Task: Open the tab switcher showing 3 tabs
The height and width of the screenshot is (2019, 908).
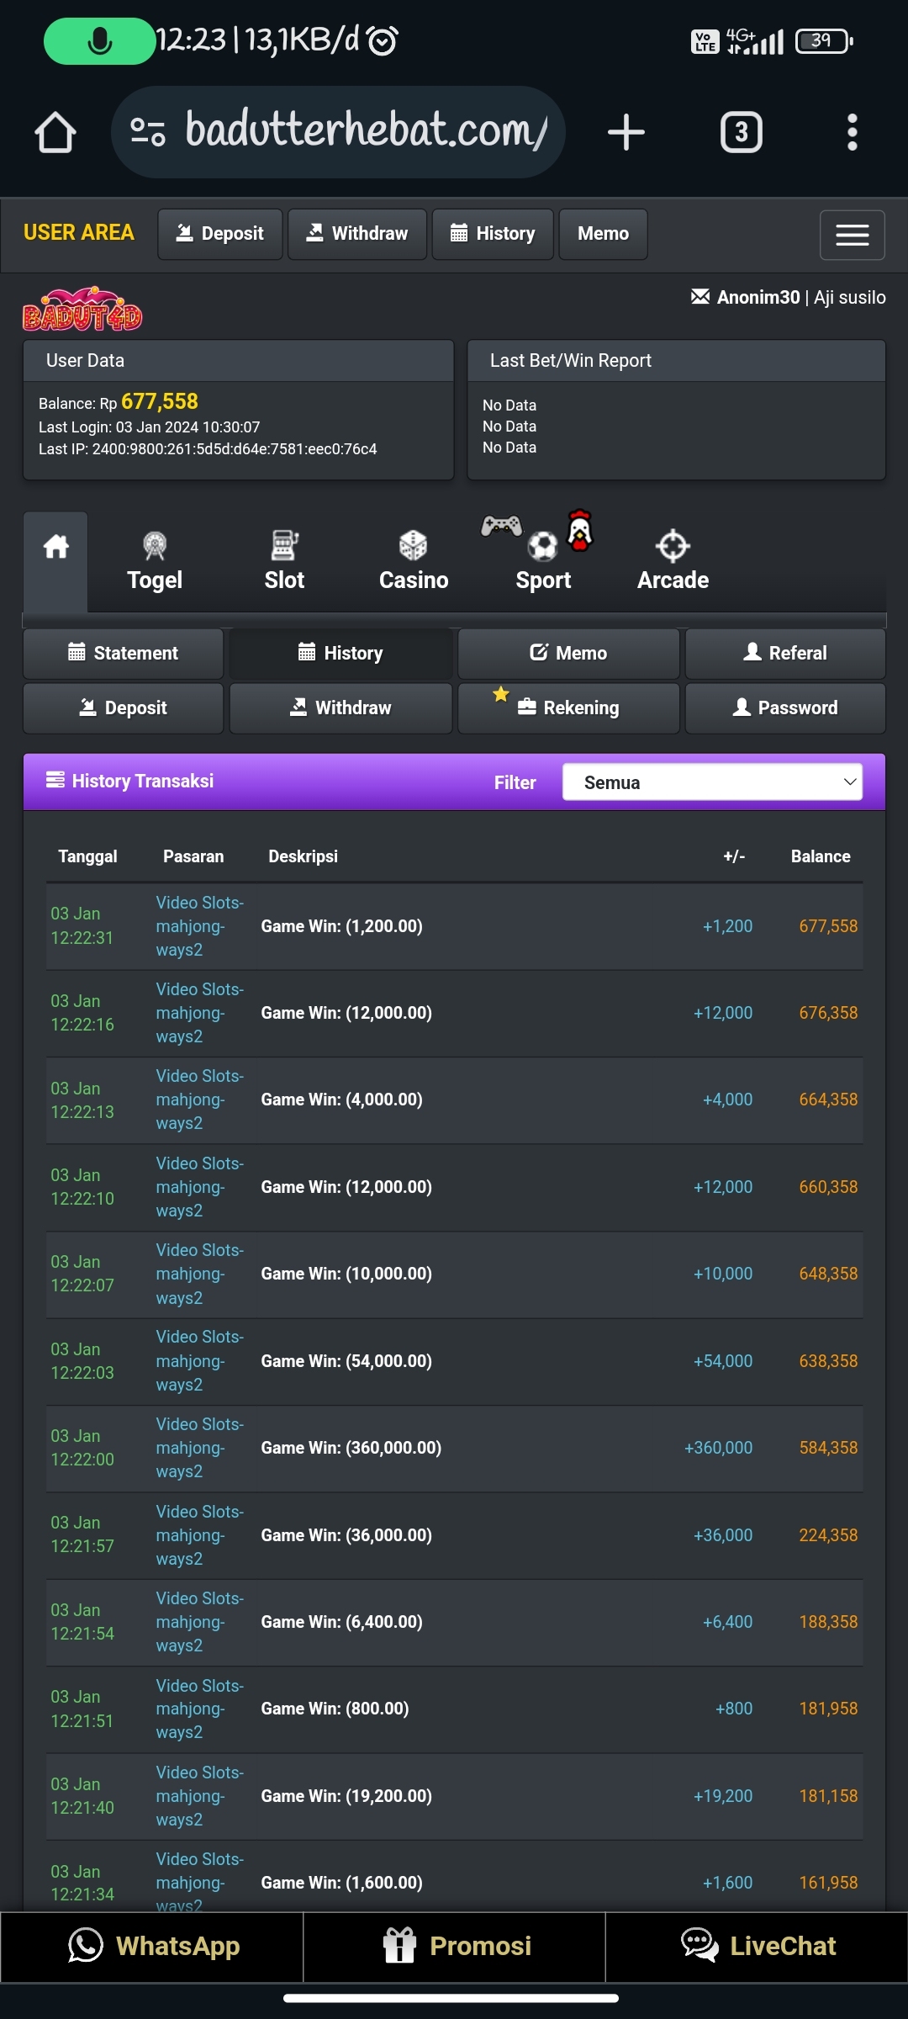Action: tap(741, 132)
